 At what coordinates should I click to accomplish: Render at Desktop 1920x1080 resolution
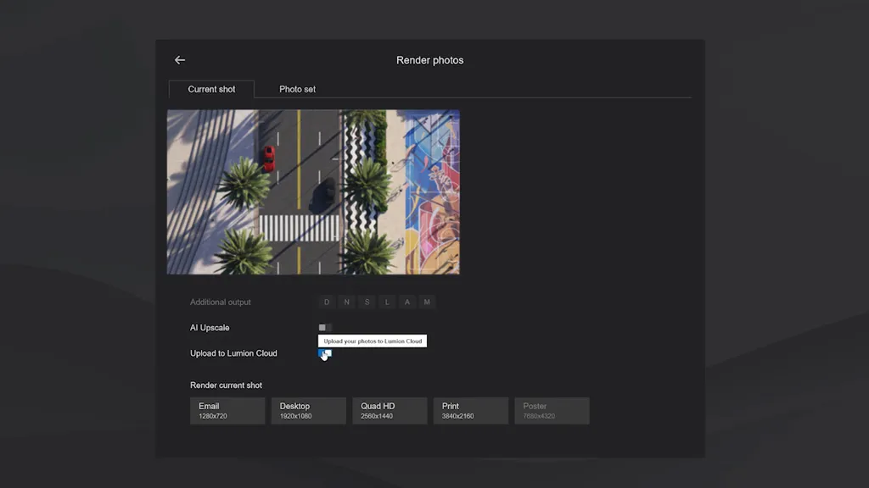point(308,411)
